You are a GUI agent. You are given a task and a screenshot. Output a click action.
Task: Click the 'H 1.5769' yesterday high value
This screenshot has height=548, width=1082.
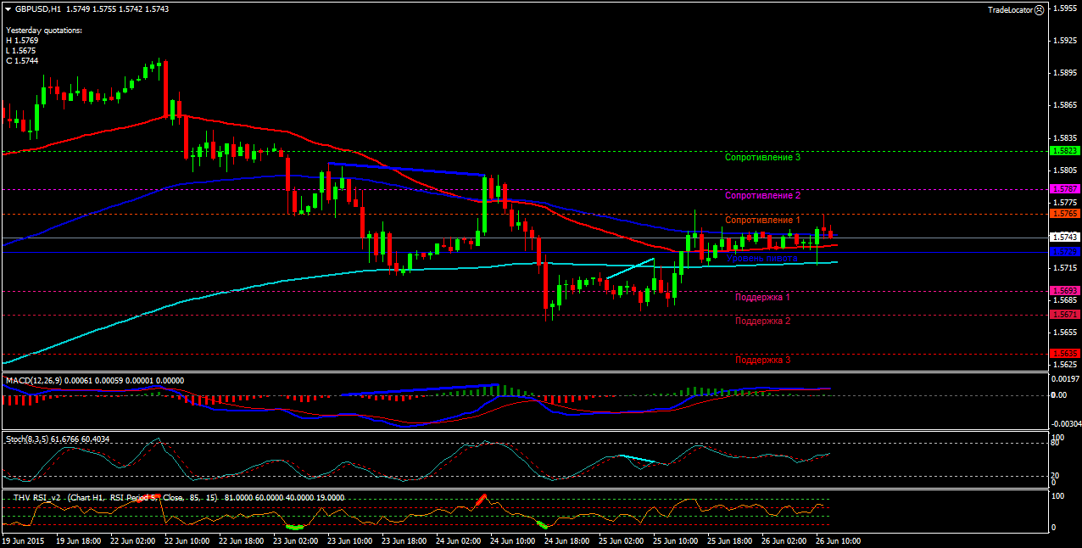21,41
